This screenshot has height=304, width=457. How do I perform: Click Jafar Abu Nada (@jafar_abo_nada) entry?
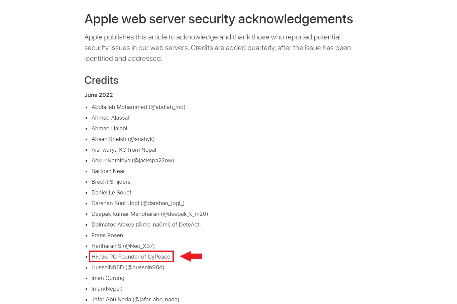click(135, 299)
